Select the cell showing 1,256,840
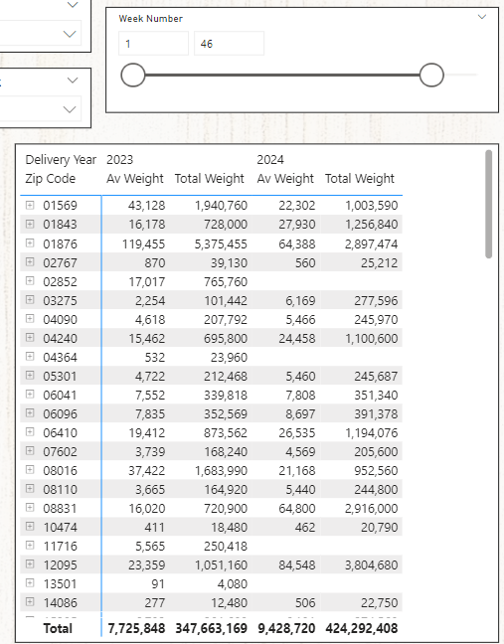504x644 pixels. tap(372, 225)
